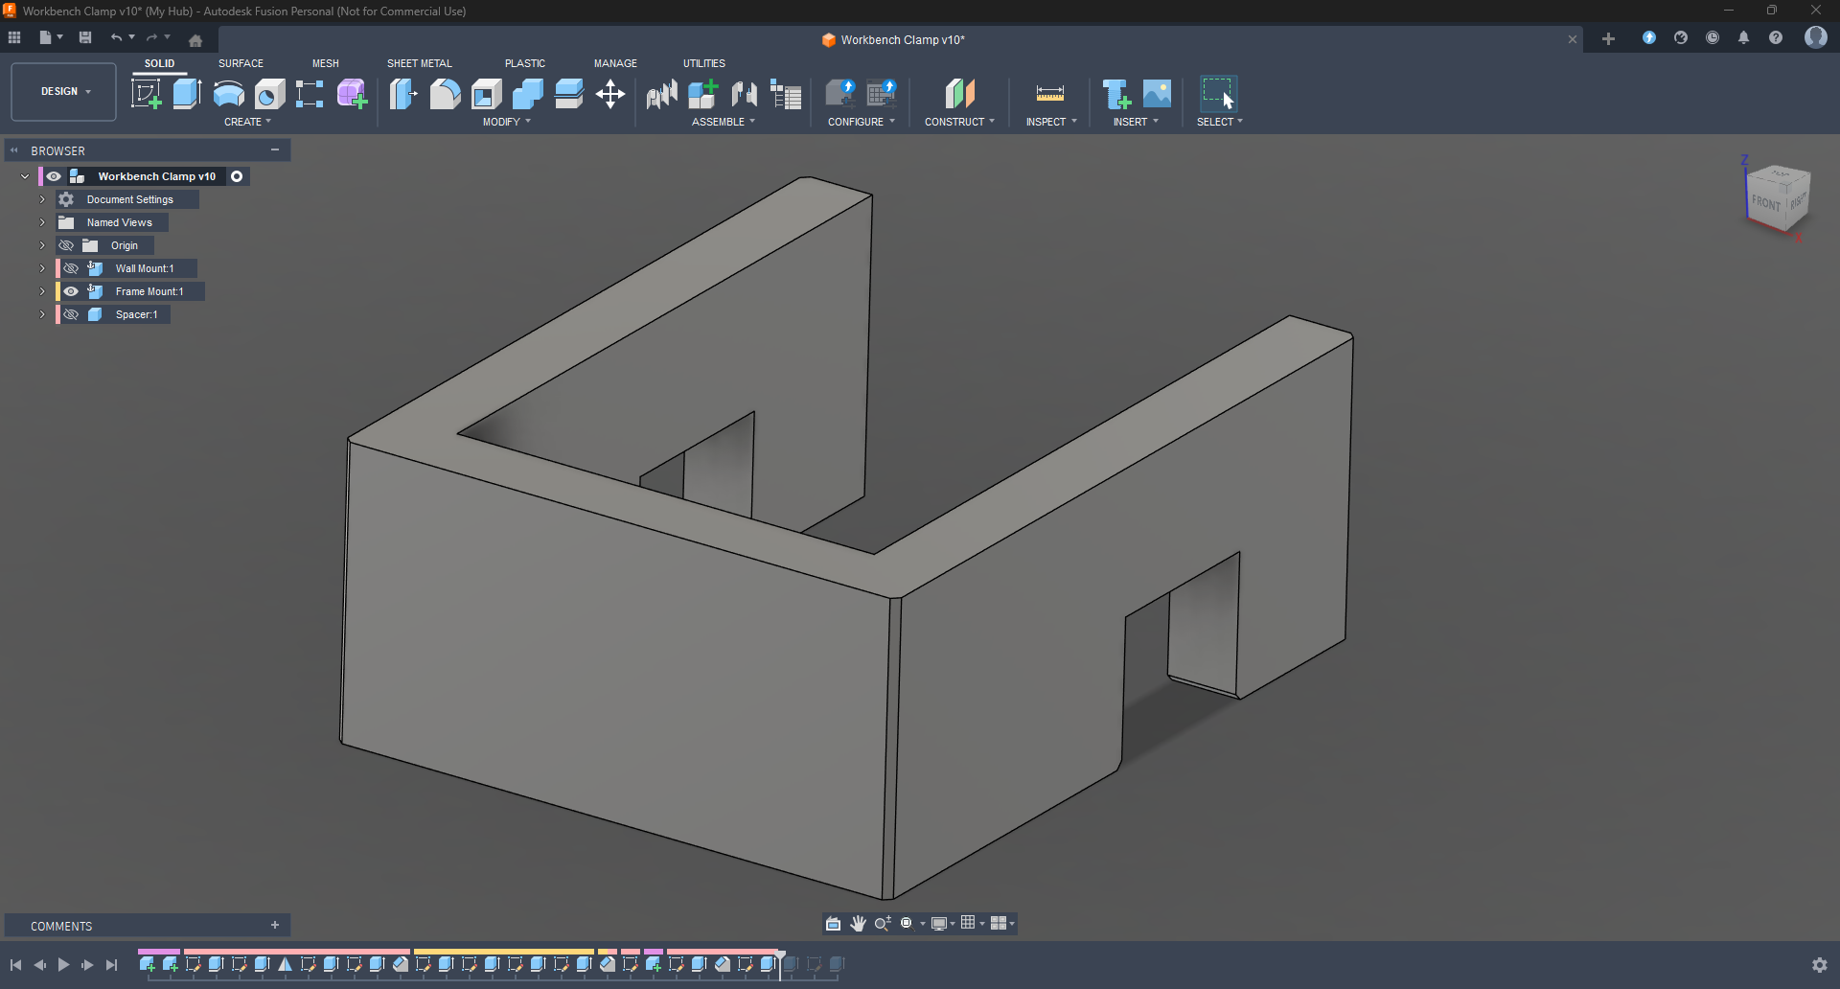Viewport: 1840px width, 989px height.
Task: Select the Insert Derive tool
Action: coord(1116,94)
